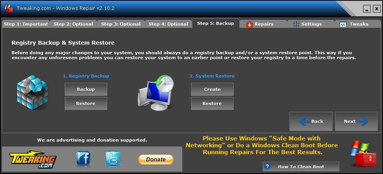This screenshot has width=383, height=174.
Task: Click the Facebook icon
Action: [83, 158]
